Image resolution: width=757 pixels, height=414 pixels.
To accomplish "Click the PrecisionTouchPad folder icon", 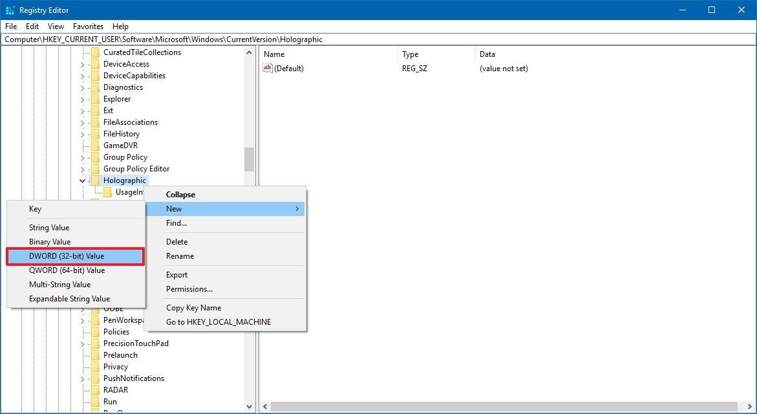I will tap(94, 343).
